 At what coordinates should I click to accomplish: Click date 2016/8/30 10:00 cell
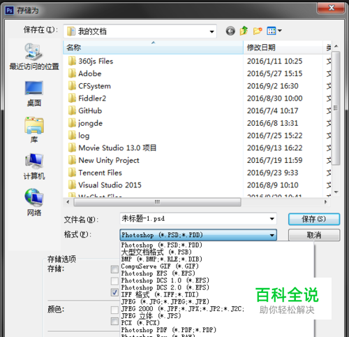274,99
